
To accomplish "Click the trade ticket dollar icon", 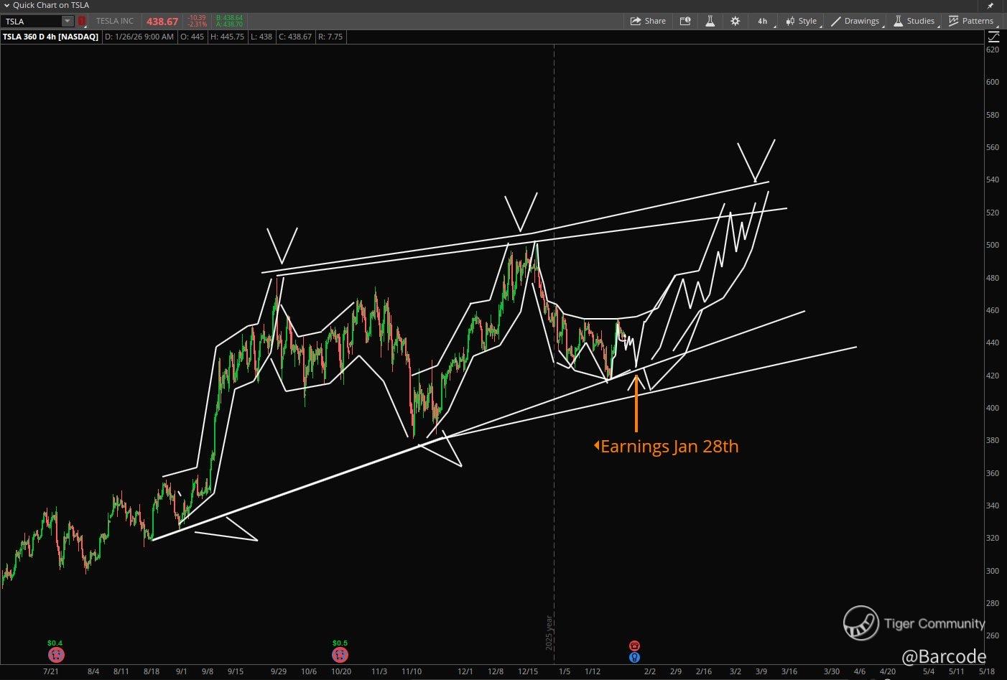I will click(x=685, y=21).
